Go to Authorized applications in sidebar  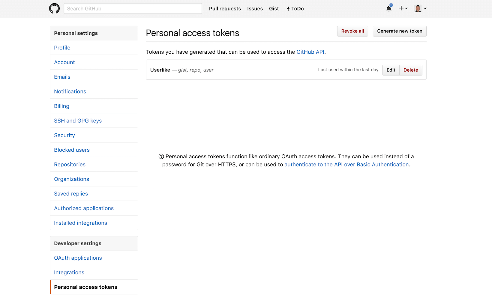84,208
